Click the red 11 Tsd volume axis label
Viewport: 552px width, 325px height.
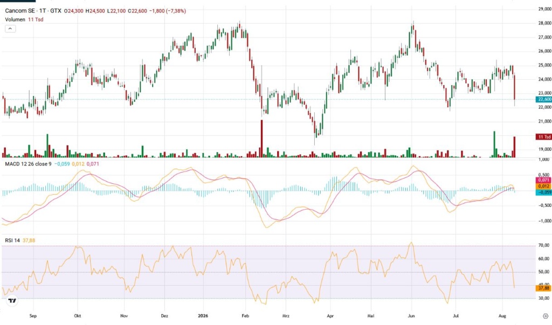tap(543, 136)
